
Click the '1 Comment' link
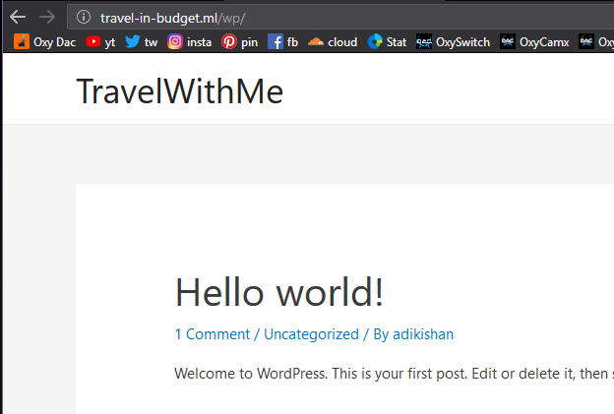pos(213,334)
